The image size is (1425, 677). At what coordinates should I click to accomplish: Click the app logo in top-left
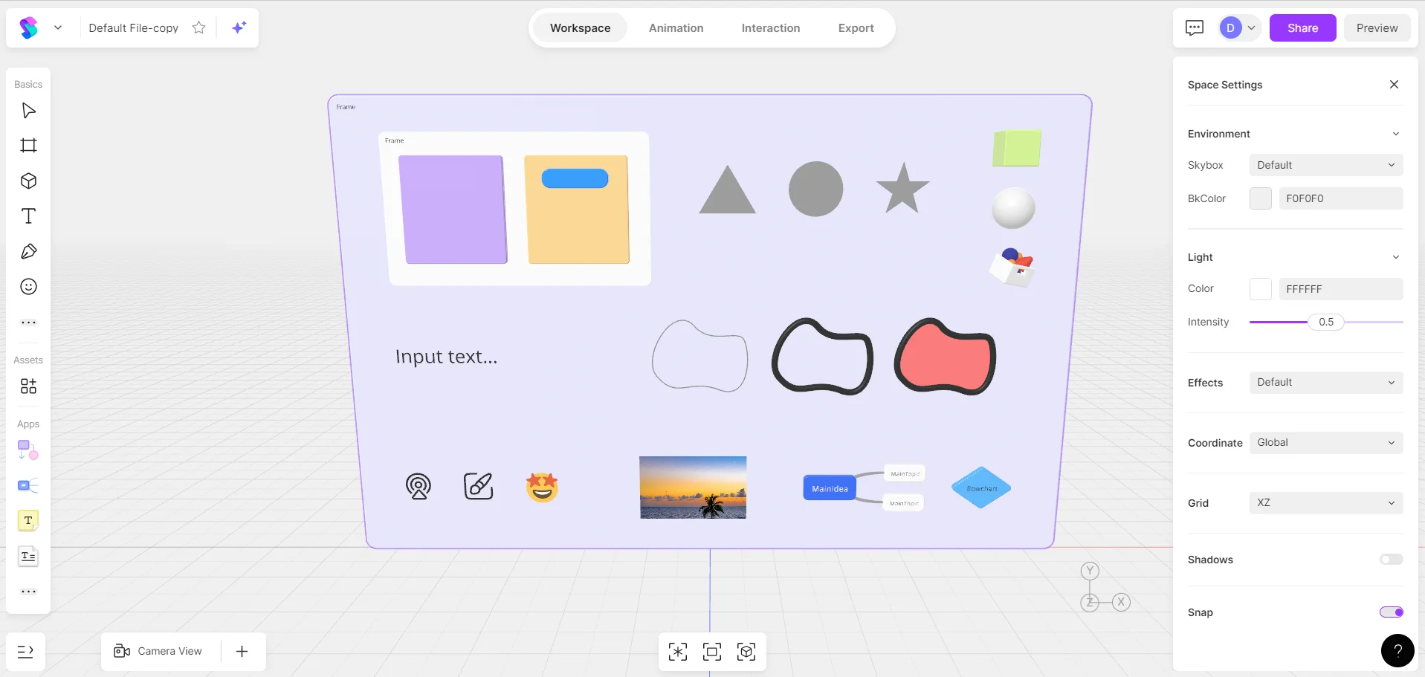(x=28, y=28)
